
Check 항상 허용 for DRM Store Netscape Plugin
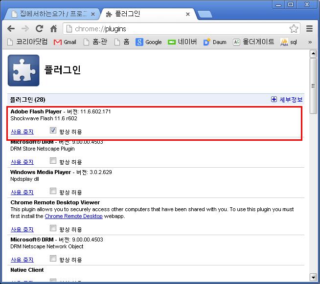click(53, 161)
